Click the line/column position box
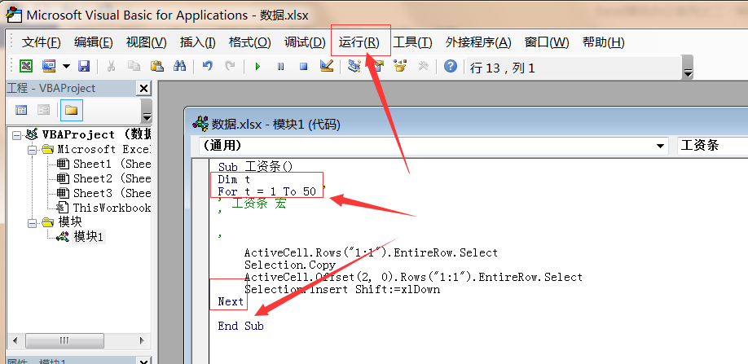 (x=573, y=68)
